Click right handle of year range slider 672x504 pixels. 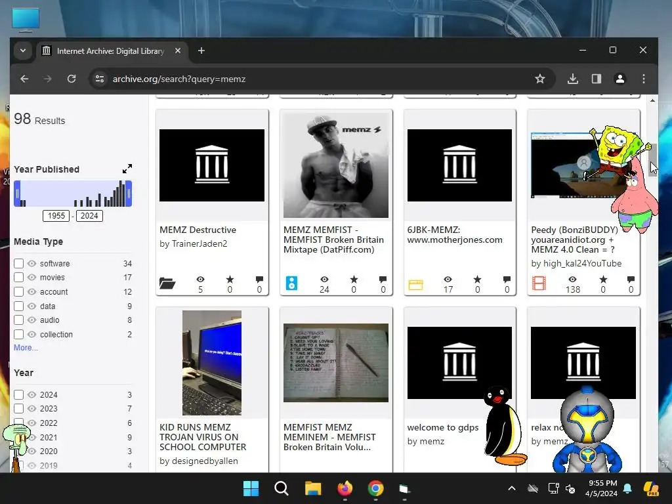point(129,194)
